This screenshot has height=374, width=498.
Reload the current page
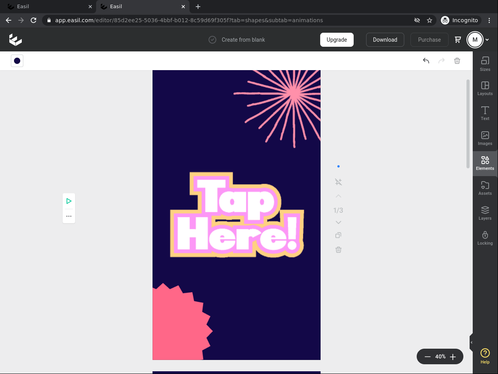coord(33,20)
